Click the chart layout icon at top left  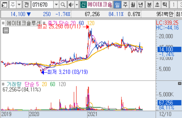pos(4,5)
